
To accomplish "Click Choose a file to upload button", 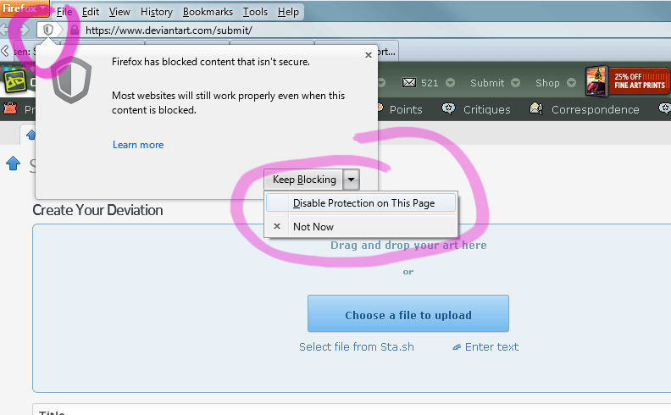I will point(408,313).
